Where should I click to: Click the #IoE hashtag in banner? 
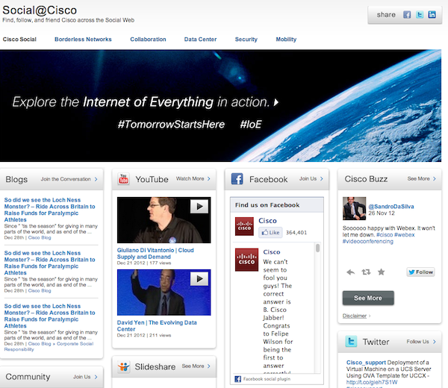click(x=251, y=125)
